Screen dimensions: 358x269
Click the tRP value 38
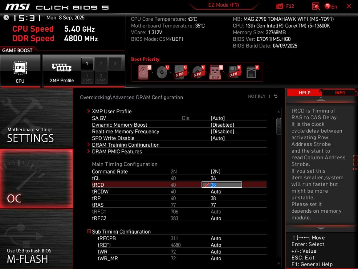pyautogui.click(x=213, y=198)
